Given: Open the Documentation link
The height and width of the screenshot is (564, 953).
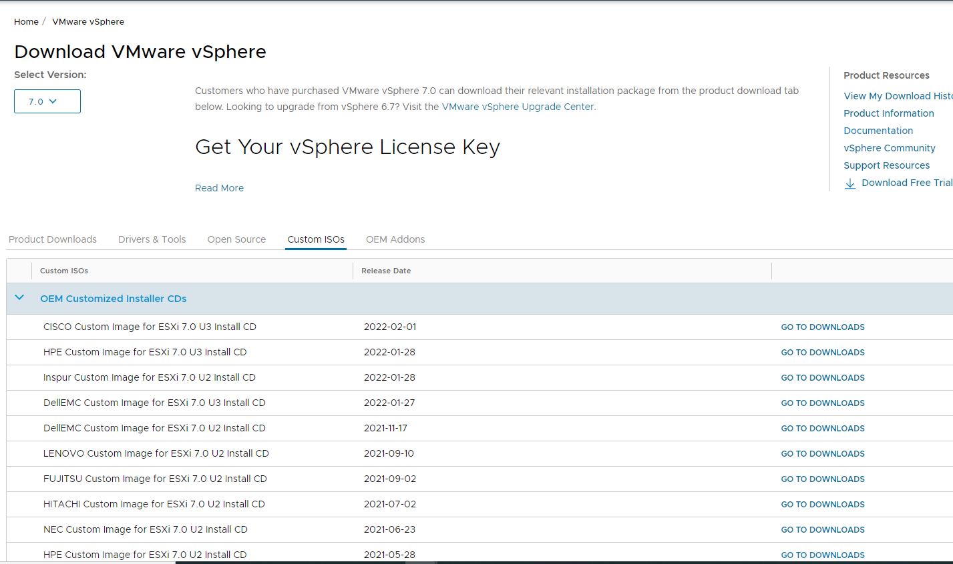Looking at the screenshot, I should tap(878, 130).
